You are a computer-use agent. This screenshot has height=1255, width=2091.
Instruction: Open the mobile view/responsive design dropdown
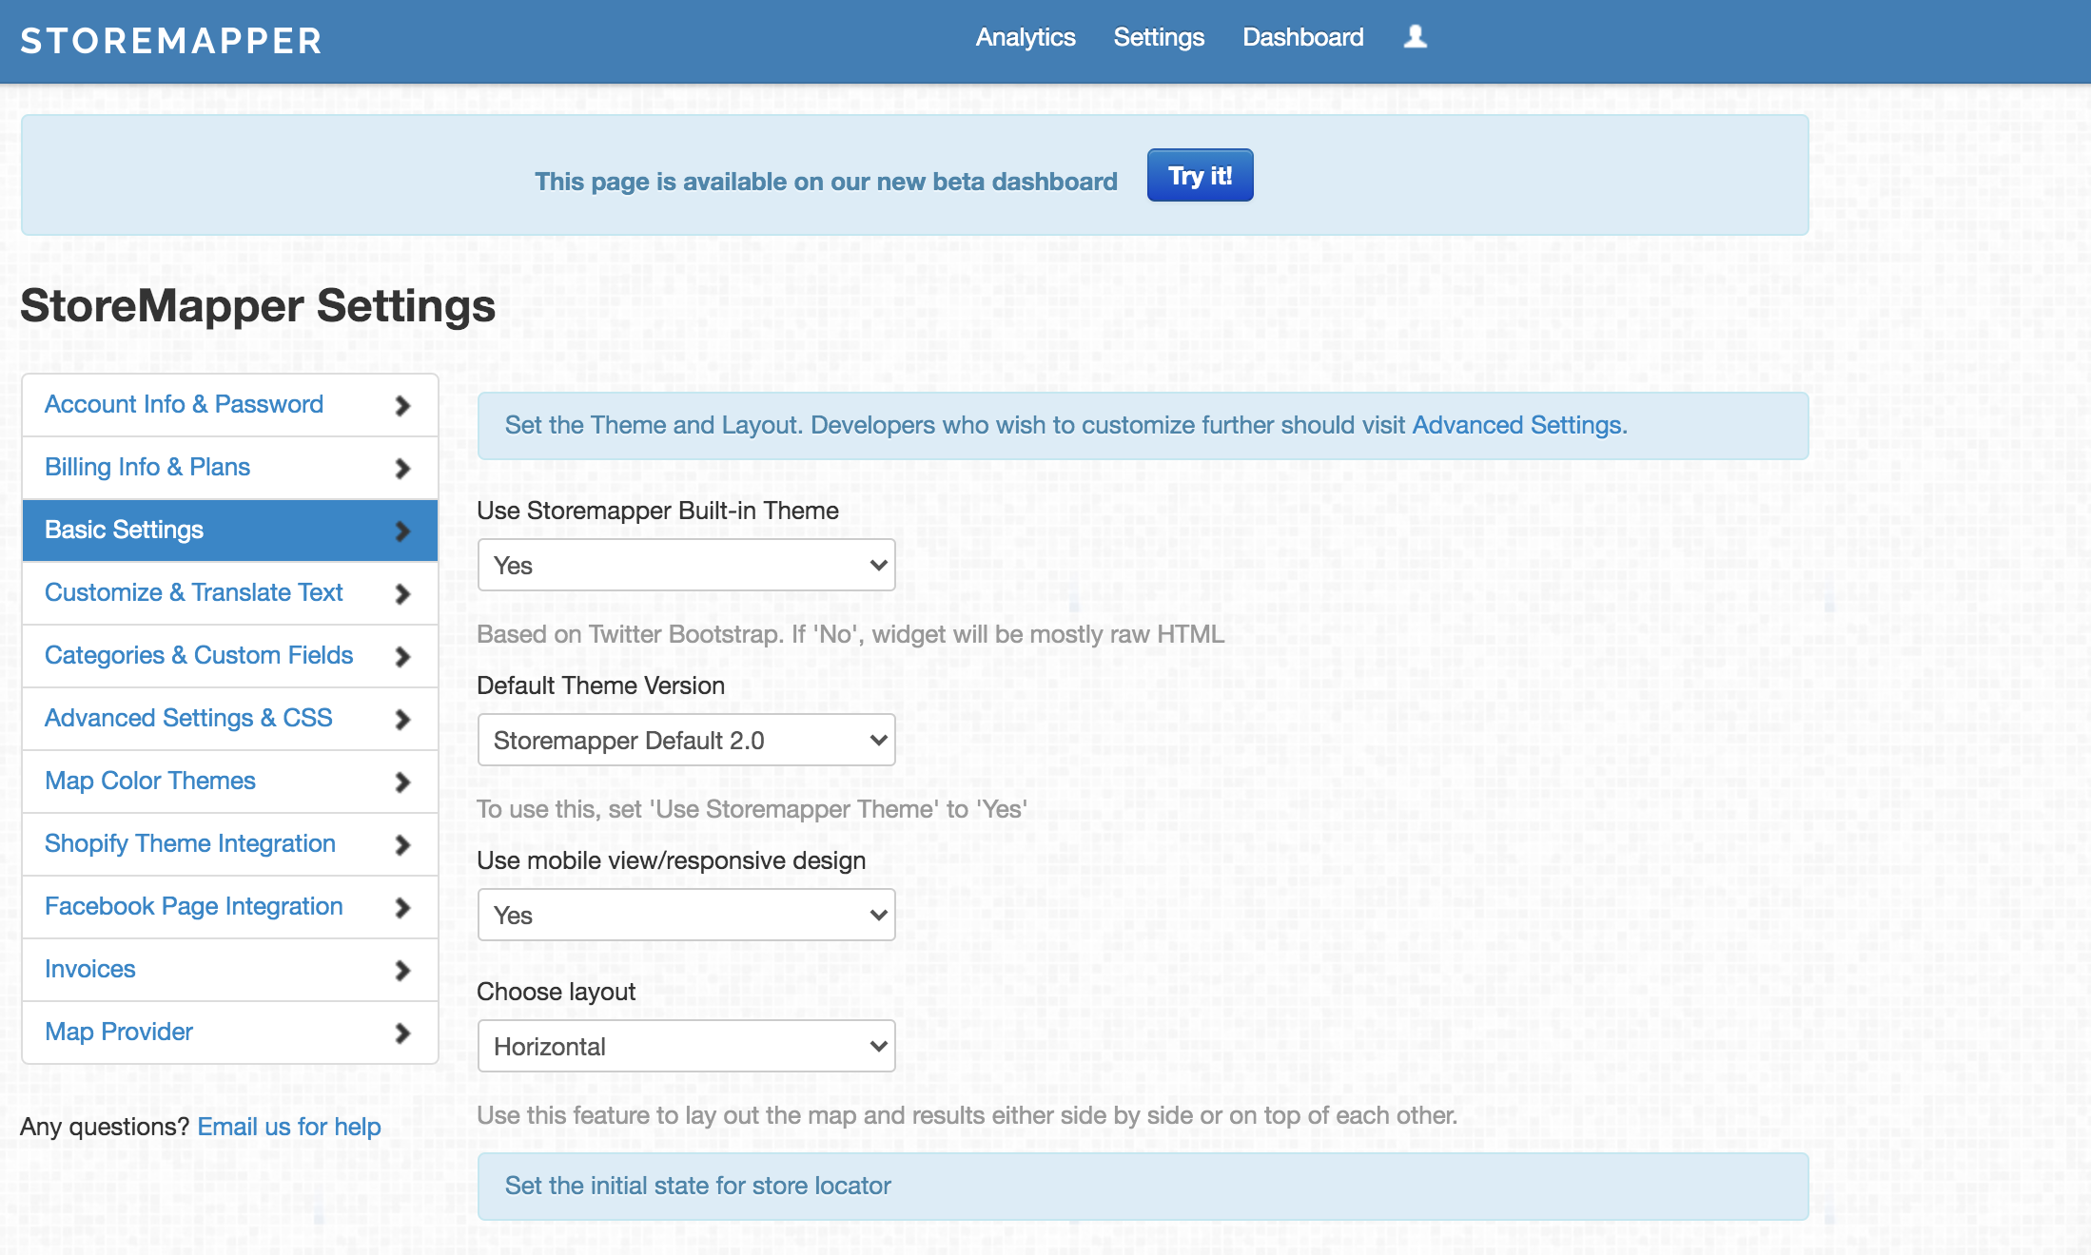tap(686, 915)
